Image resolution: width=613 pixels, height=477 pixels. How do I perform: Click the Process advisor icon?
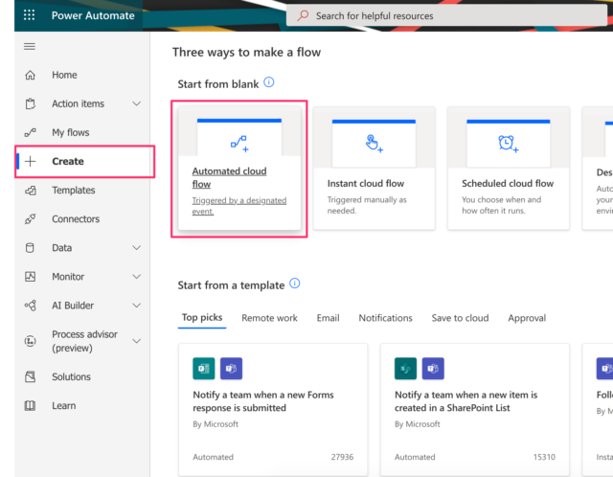click(30, 341)
